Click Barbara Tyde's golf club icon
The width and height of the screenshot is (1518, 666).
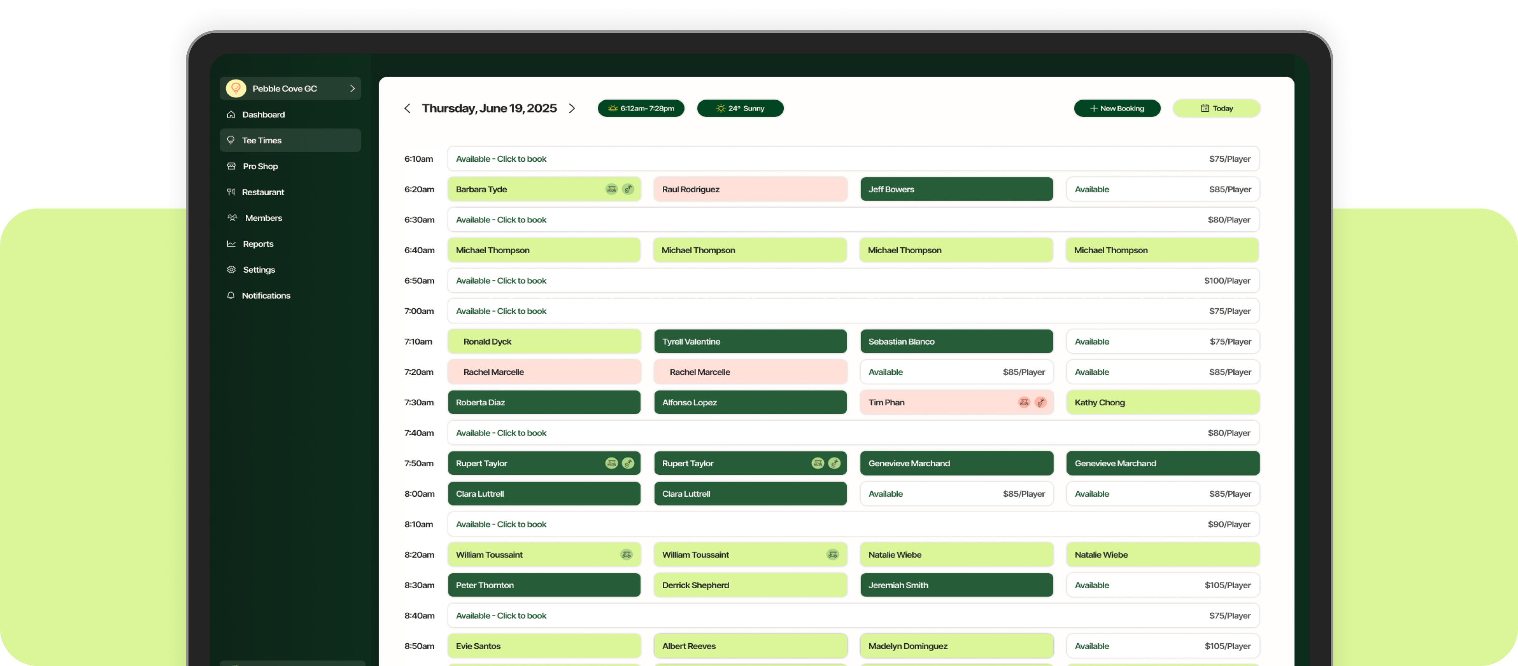tap(628, 189)
